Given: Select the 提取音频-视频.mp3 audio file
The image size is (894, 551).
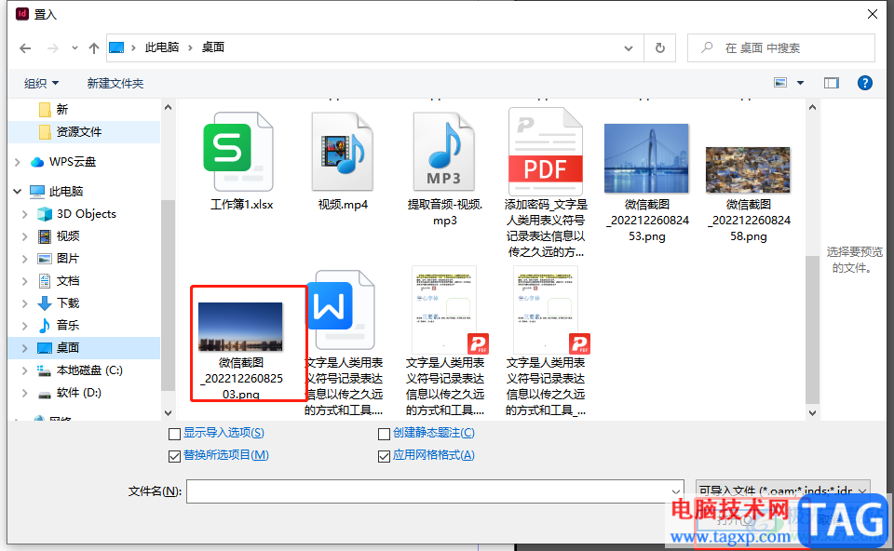Looking at the screenshot, I should [445, 168].
